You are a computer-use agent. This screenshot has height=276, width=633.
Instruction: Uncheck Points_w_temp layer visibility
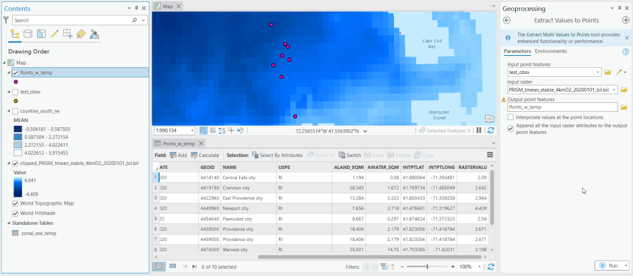click(x=15, y=73)
